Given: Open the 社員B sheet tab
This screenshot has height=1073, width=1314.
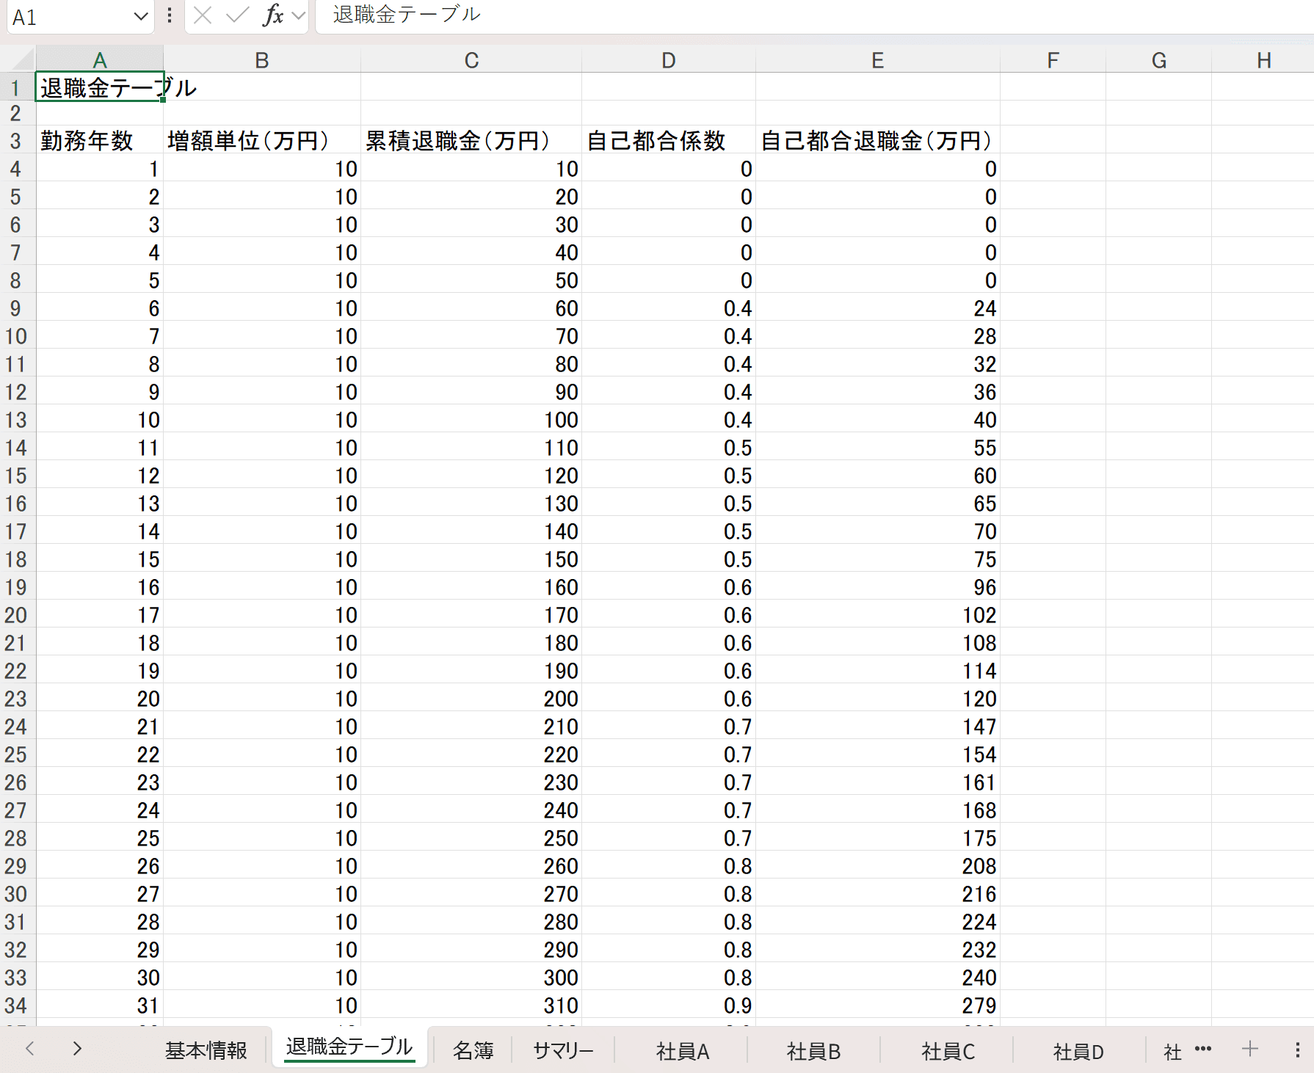Looking at the screenshot, I should click(813, 1051).
